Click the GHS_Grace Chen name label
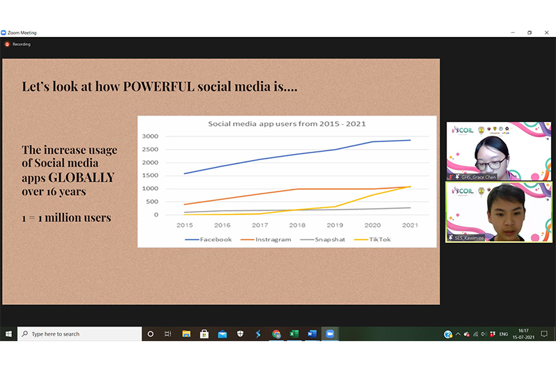Viewport: 556px width, 369px height. [x=478, y=177]
